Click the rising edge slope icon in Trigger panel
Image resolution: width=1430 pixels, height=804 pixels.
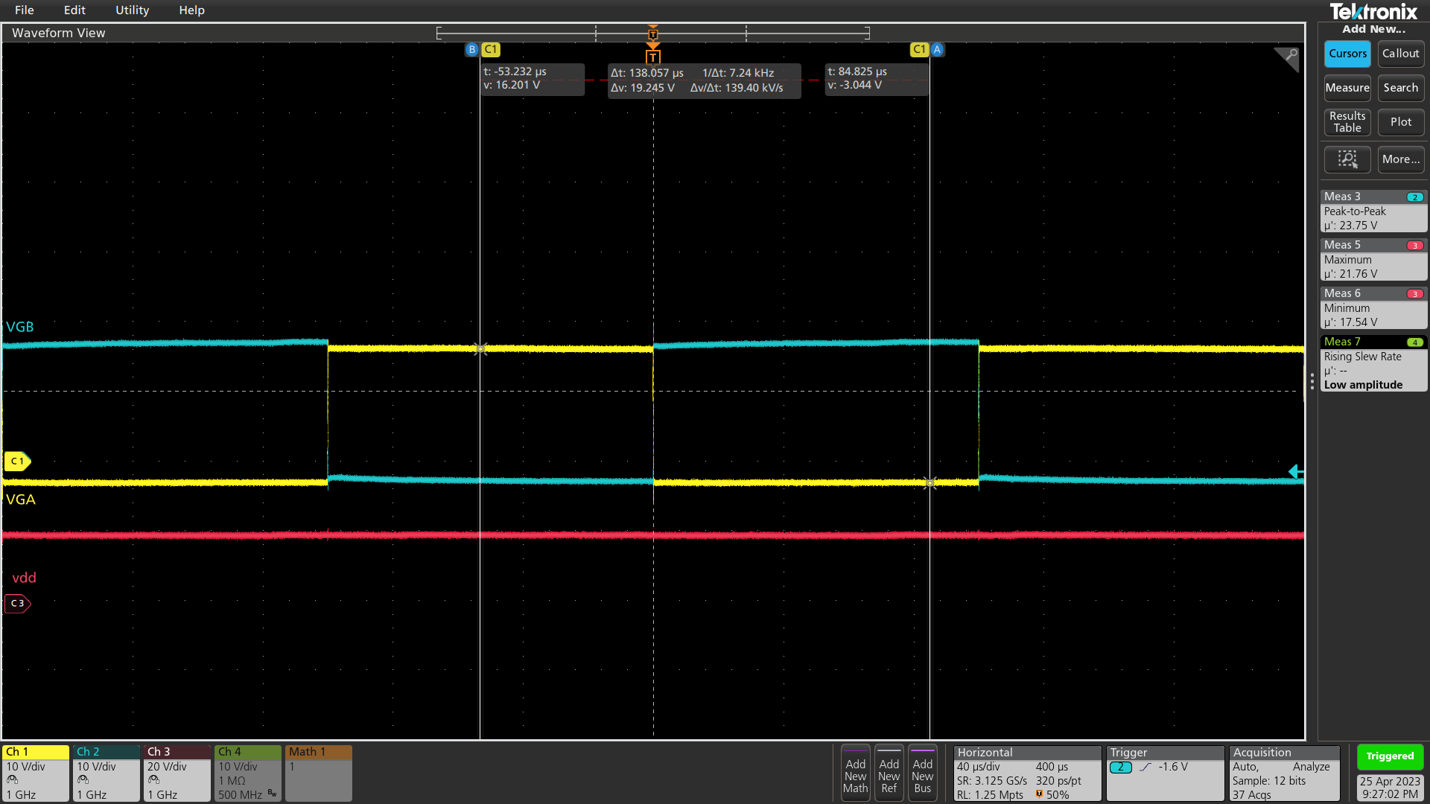[x=1145, y=766]
